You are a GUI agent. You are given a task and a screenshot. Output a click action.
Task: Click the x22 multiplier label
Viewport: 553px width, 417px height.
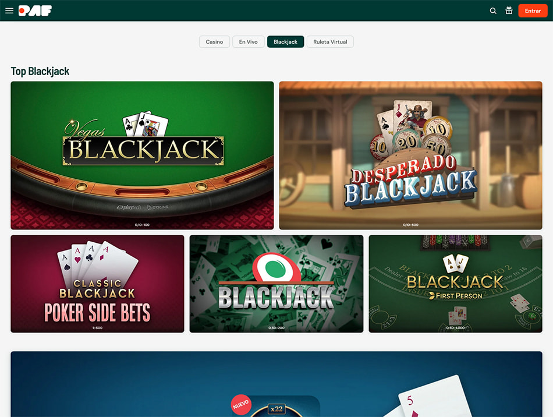[276, 409]
